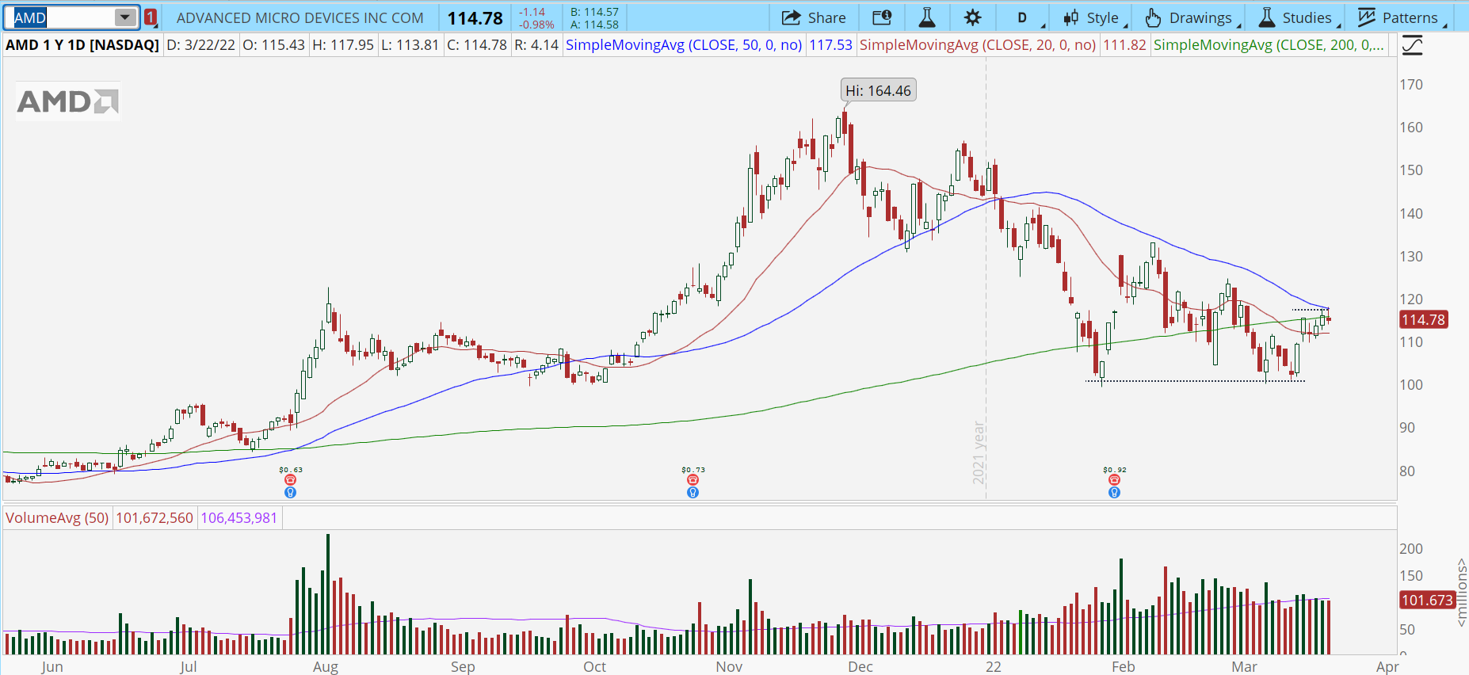The height and width of the screenshot is (675, 1469).
Task: Open chart settings gear icon
Action: point(973,17)
